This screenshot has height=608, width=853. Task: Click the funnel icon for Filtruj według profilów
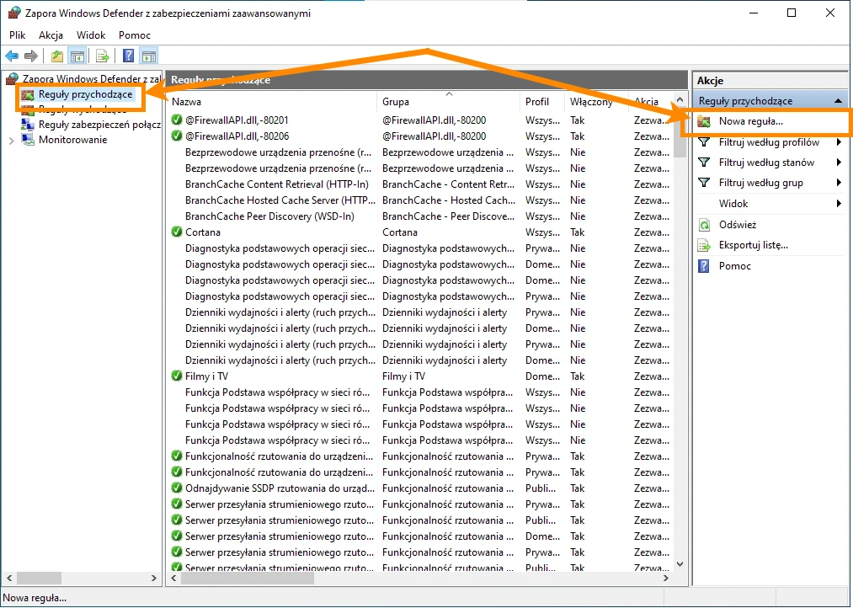704,142
